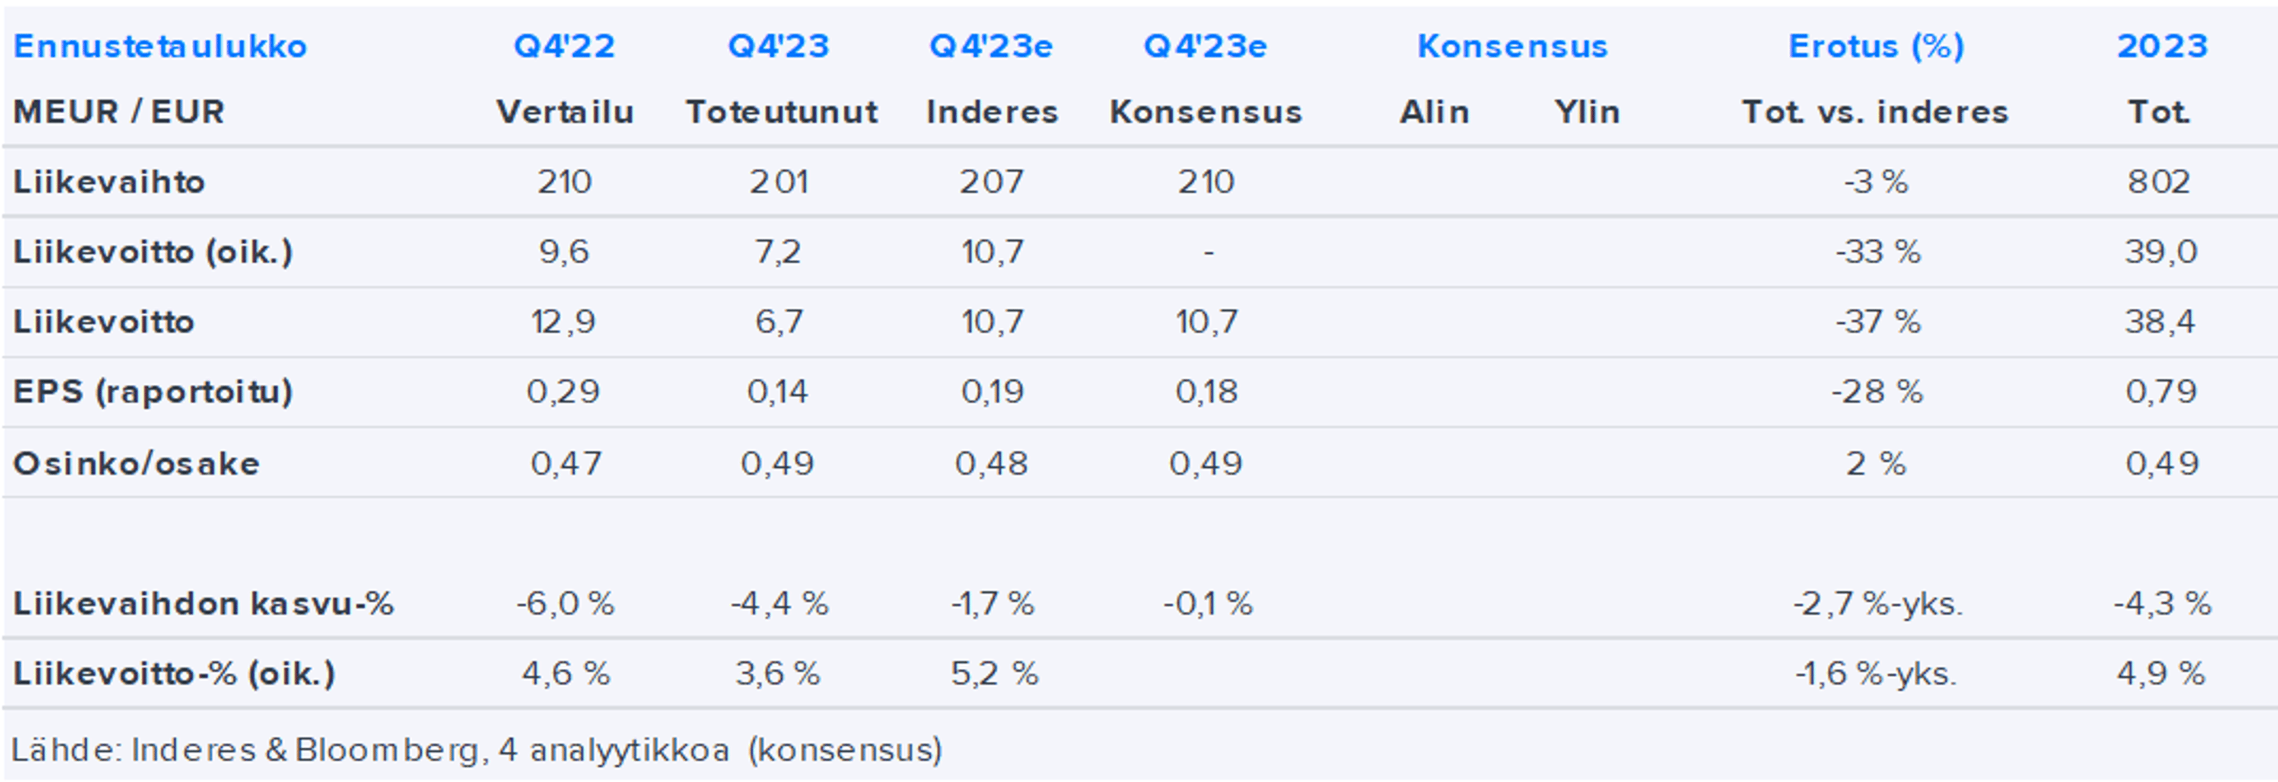Select the Liikevaihdon kasvu-% row label
The width and height of the screenshot is (2278, 782).
pyautogui.click(x=203, y=604)
